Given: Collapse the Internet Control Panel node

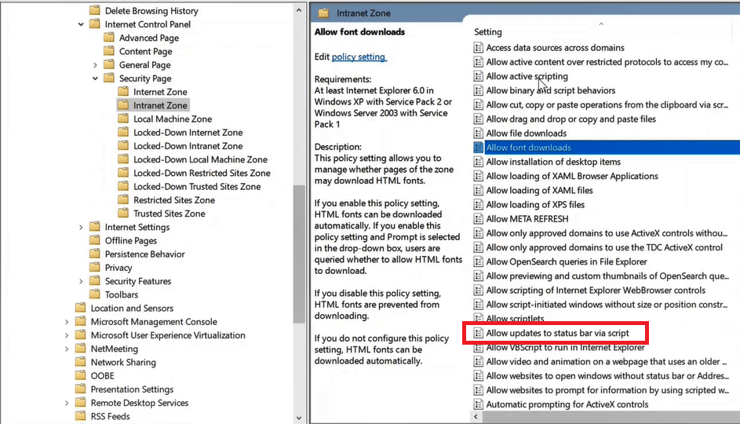Looking at the screenshot, I should point(82,24).
